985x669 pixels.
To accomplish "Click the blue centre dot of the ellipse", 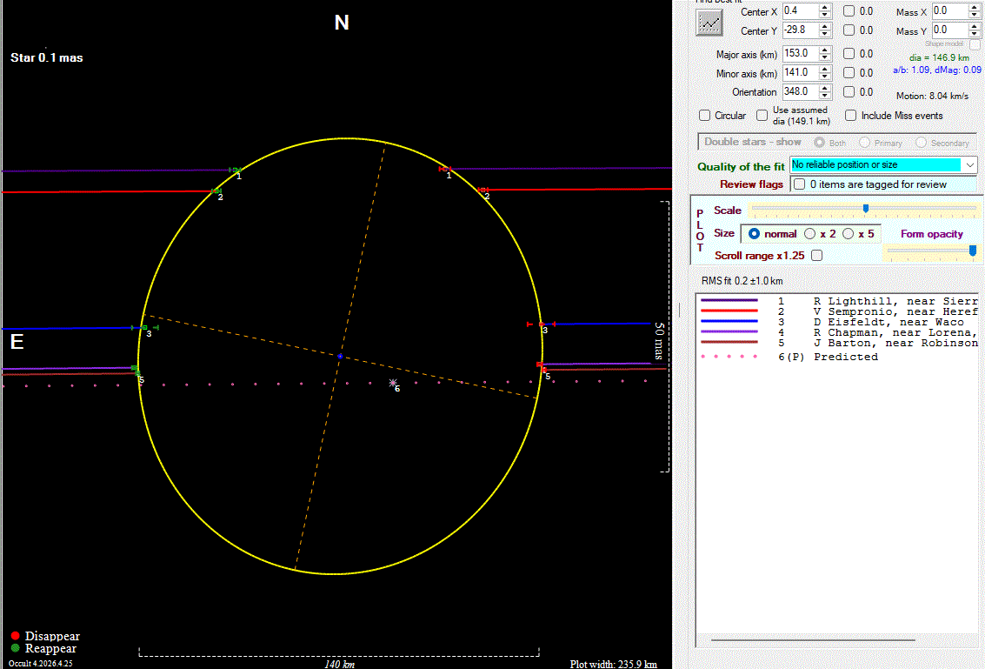I will coord(340,357).
